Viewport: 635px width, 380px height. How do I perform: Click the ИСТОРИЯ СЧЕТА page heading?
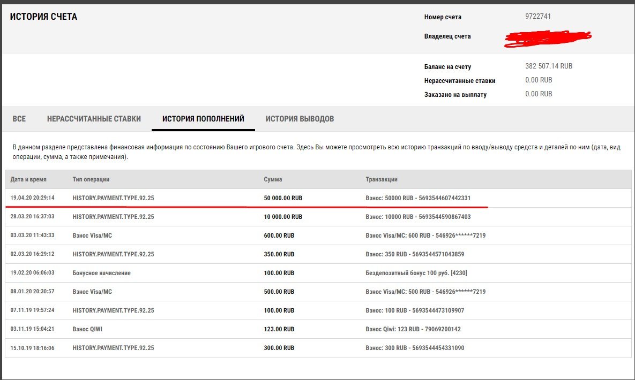43,17
